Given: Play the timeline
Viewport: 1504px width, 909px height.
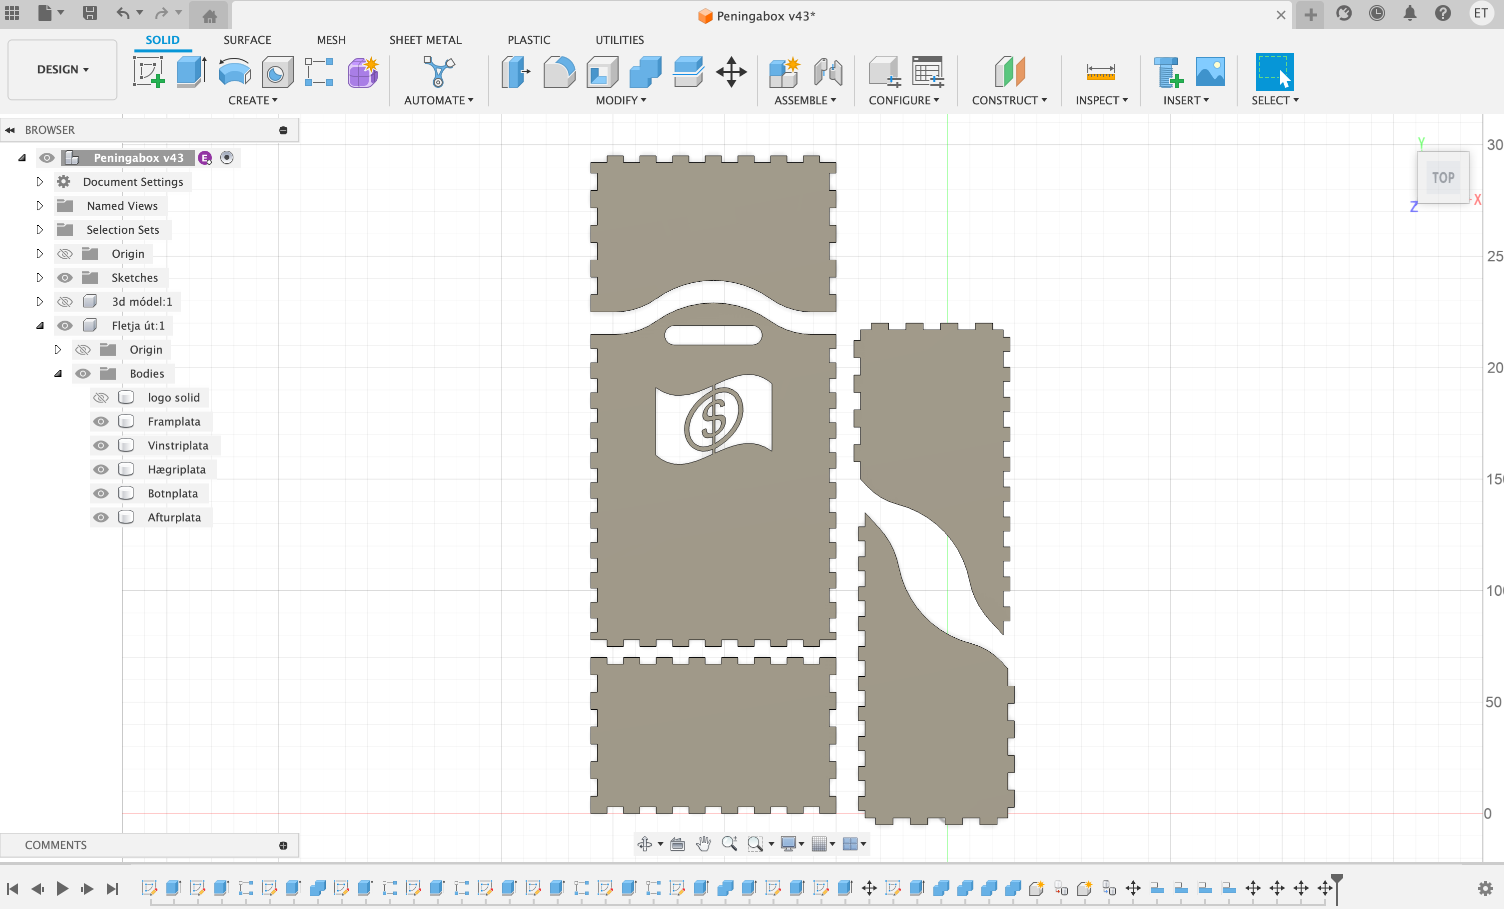Looking at the screenshot, I should tap(61, 888).
